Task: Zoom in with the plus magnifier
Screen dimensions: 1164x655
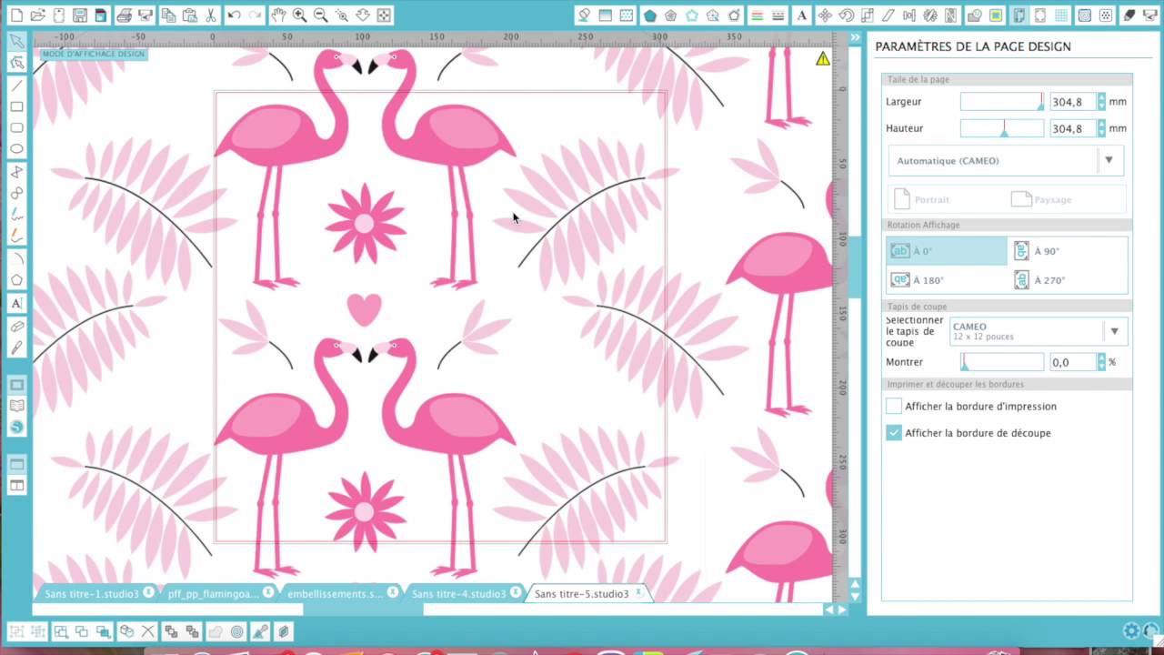Action: point(299,15)
